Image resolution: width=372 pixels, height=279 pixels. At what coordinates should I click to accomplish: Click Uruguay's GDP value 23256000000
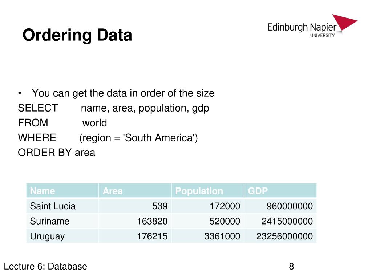pos(284,236)
